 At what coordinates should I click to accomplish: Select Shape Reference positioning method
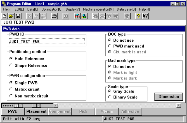point(28,65)
